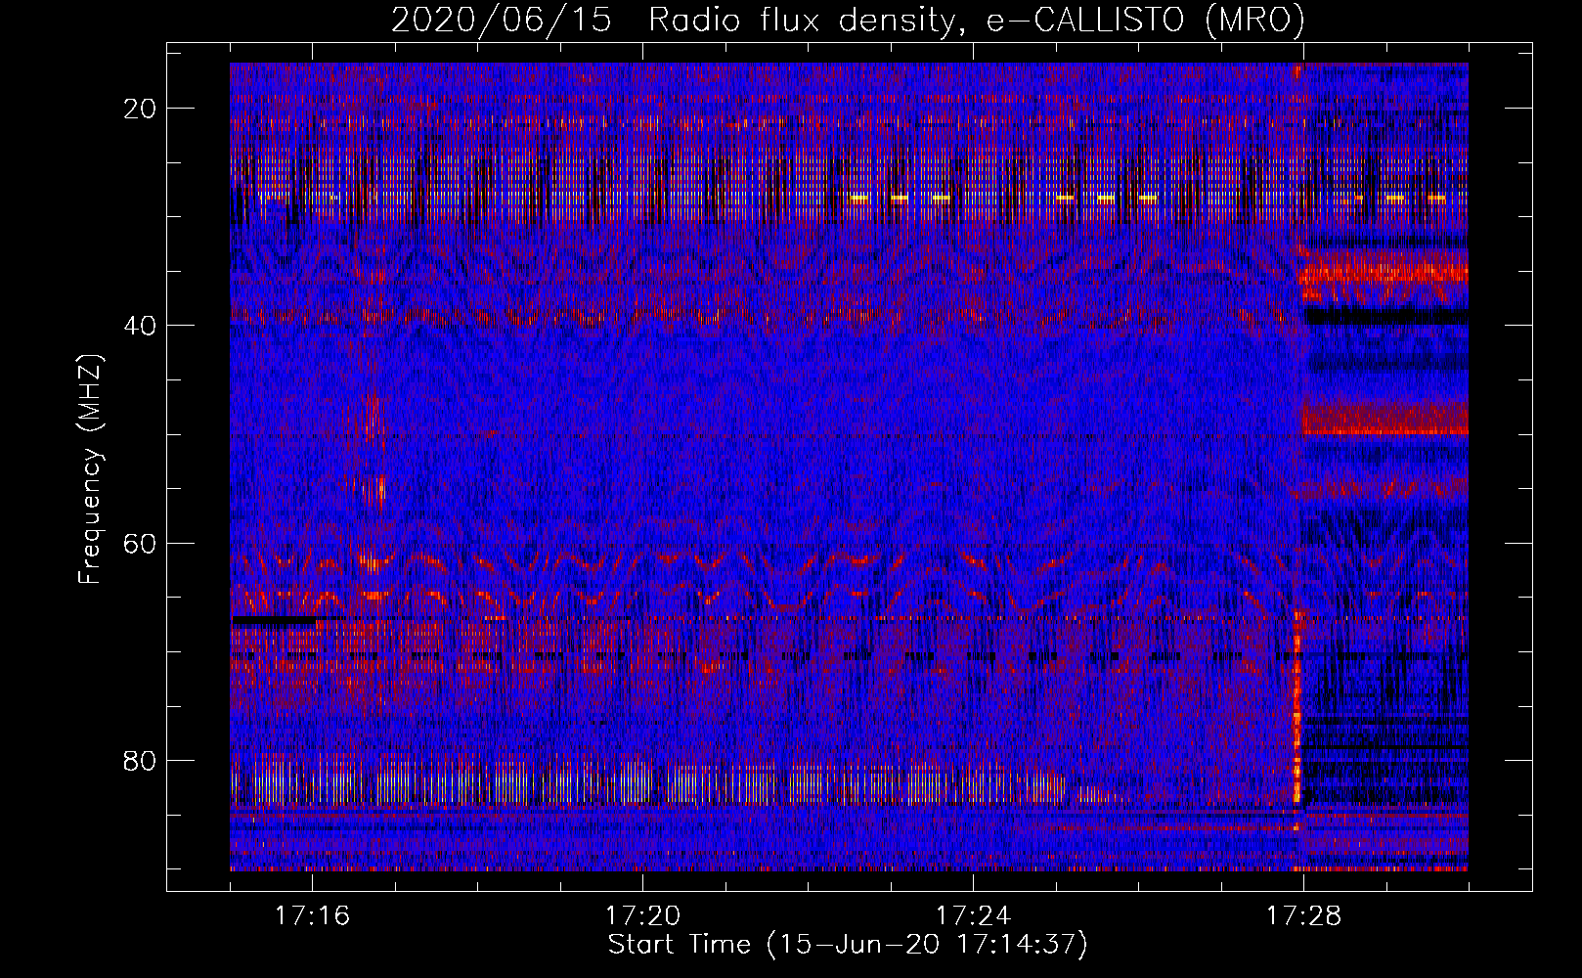Click the 17:28 time tick label
This screenshot has height=978, width=1582.
click(x=1303, y=916)
